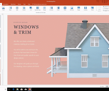Click the PowerPoint icon in the taskbar

tap(30, 89)
